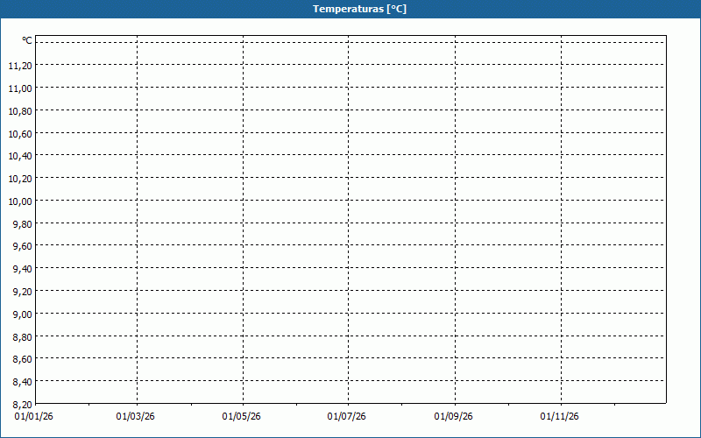Select the 01/05/26 date label
This screenshot has width=701, height=438.
[241, 417]
